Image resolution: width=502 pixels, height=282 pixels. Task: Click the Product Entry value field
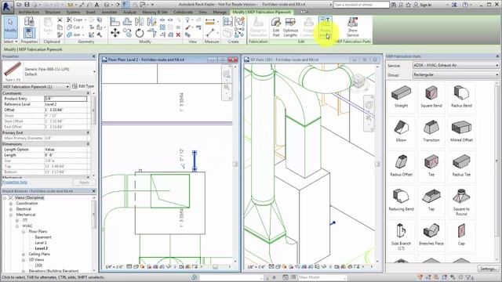66,99
